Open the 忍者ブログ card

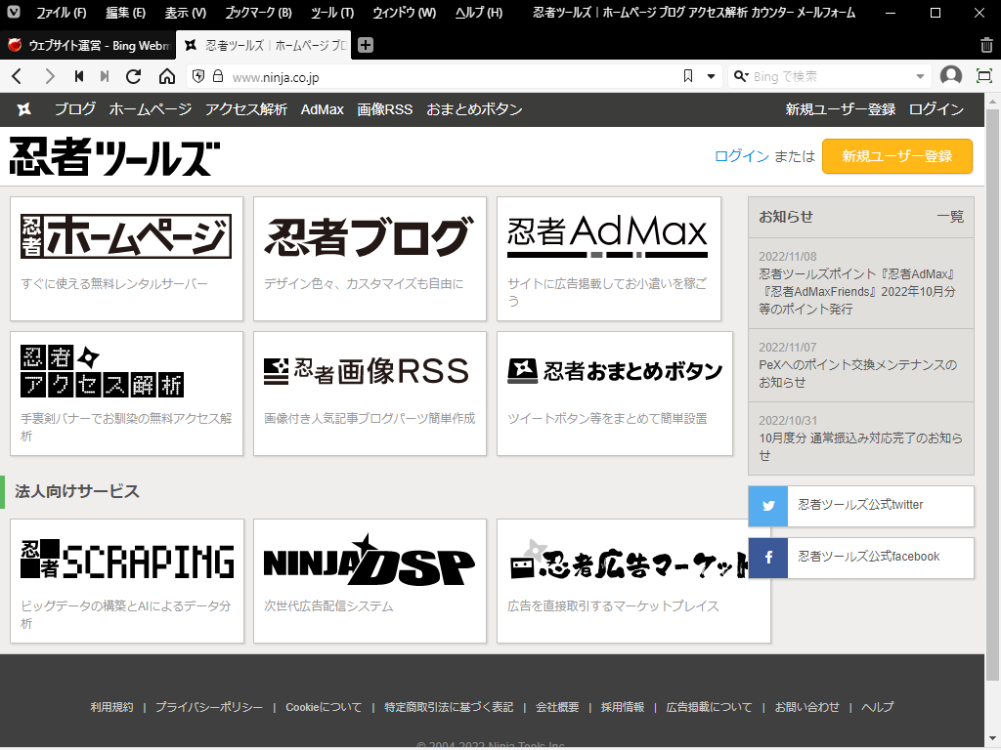click(370, 258)
